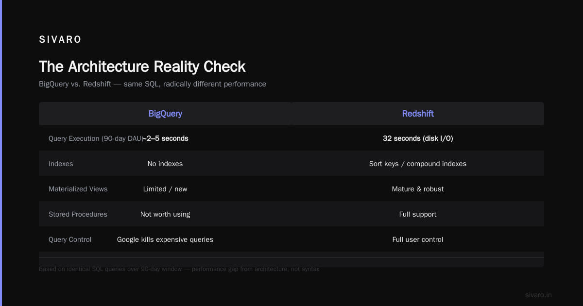Image resolution: width=583 pixels, height=306 pixels.
Task: Click the '32 seconds (disk I/O)' cell
Action: 418,138
